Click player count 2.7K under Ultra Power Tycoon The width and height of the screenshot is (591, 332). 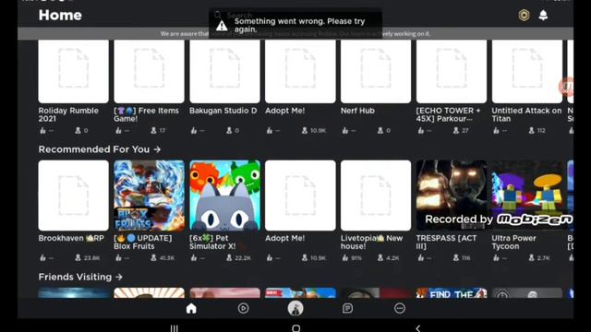544,258
